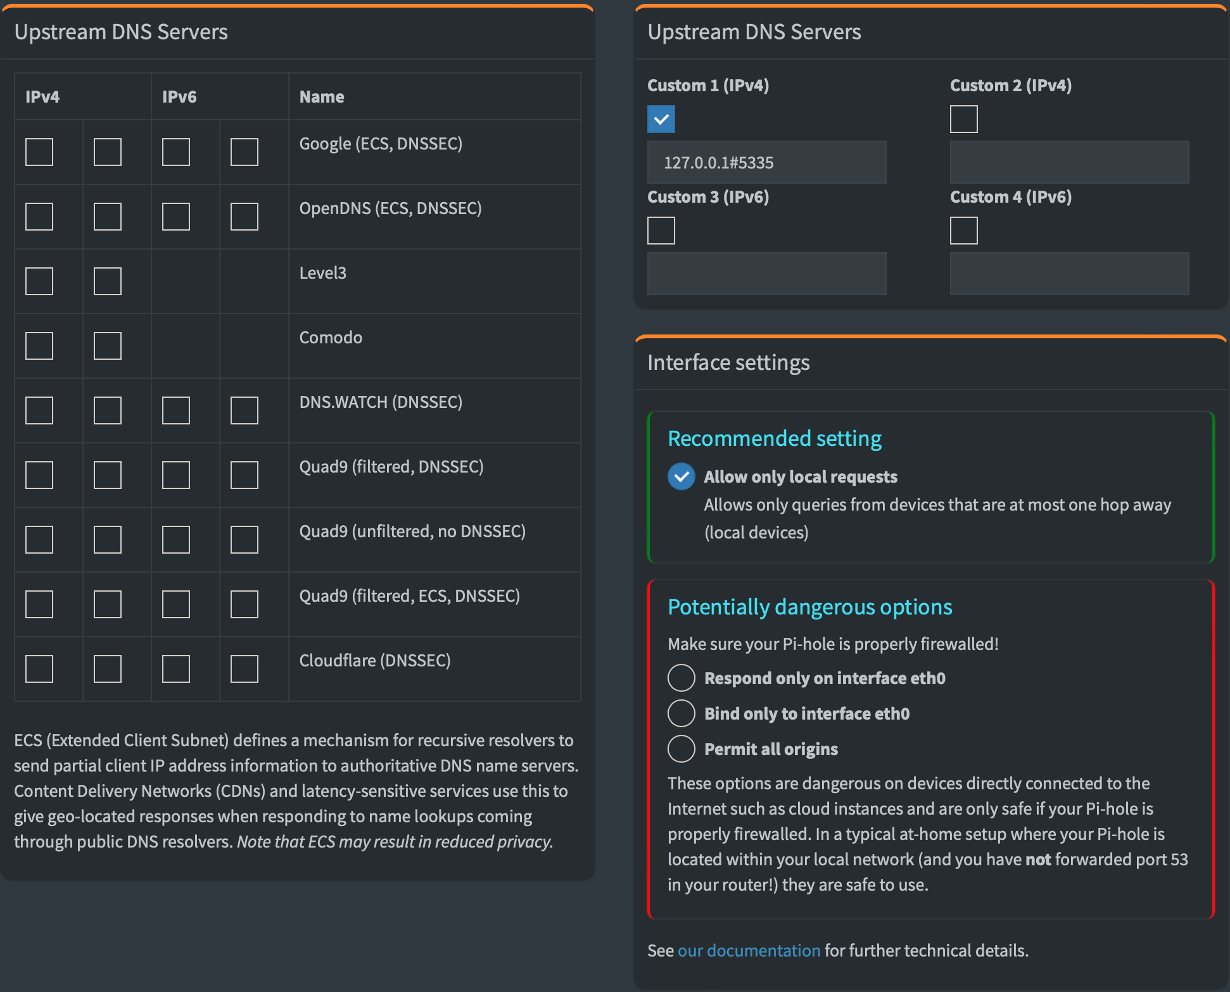The height and width of the screenshot is (992, 1230).
Task: Click the Custom 3 (IPv6) address field
Action: point(766,274)
